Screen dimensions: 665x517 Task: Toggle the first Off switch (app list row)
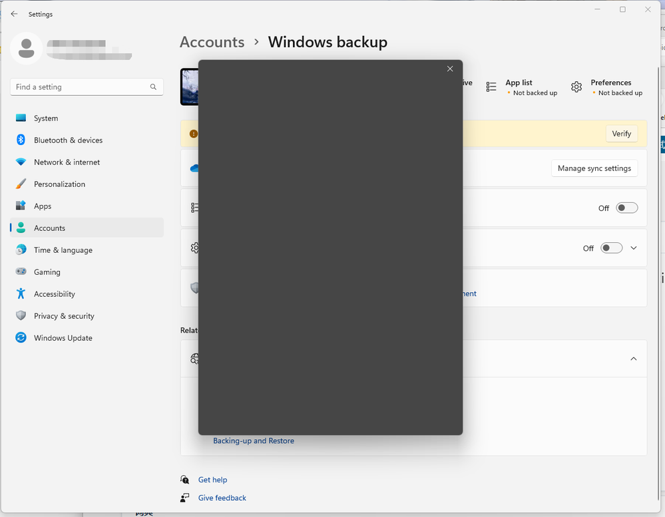pos(627,208)
